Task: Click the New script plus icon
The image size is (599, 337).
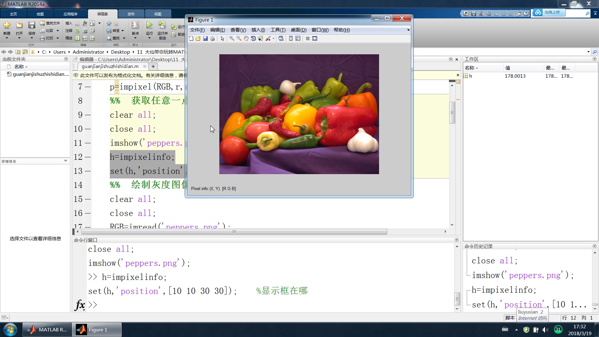Action: [x=7, y=25]
